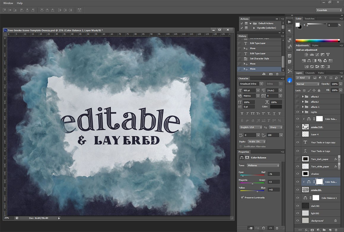Image resolution: width=344 pixels, height=232 pixels.
Task: Apply Strikethrough in Character panel
Action: (x=279, y=113)
